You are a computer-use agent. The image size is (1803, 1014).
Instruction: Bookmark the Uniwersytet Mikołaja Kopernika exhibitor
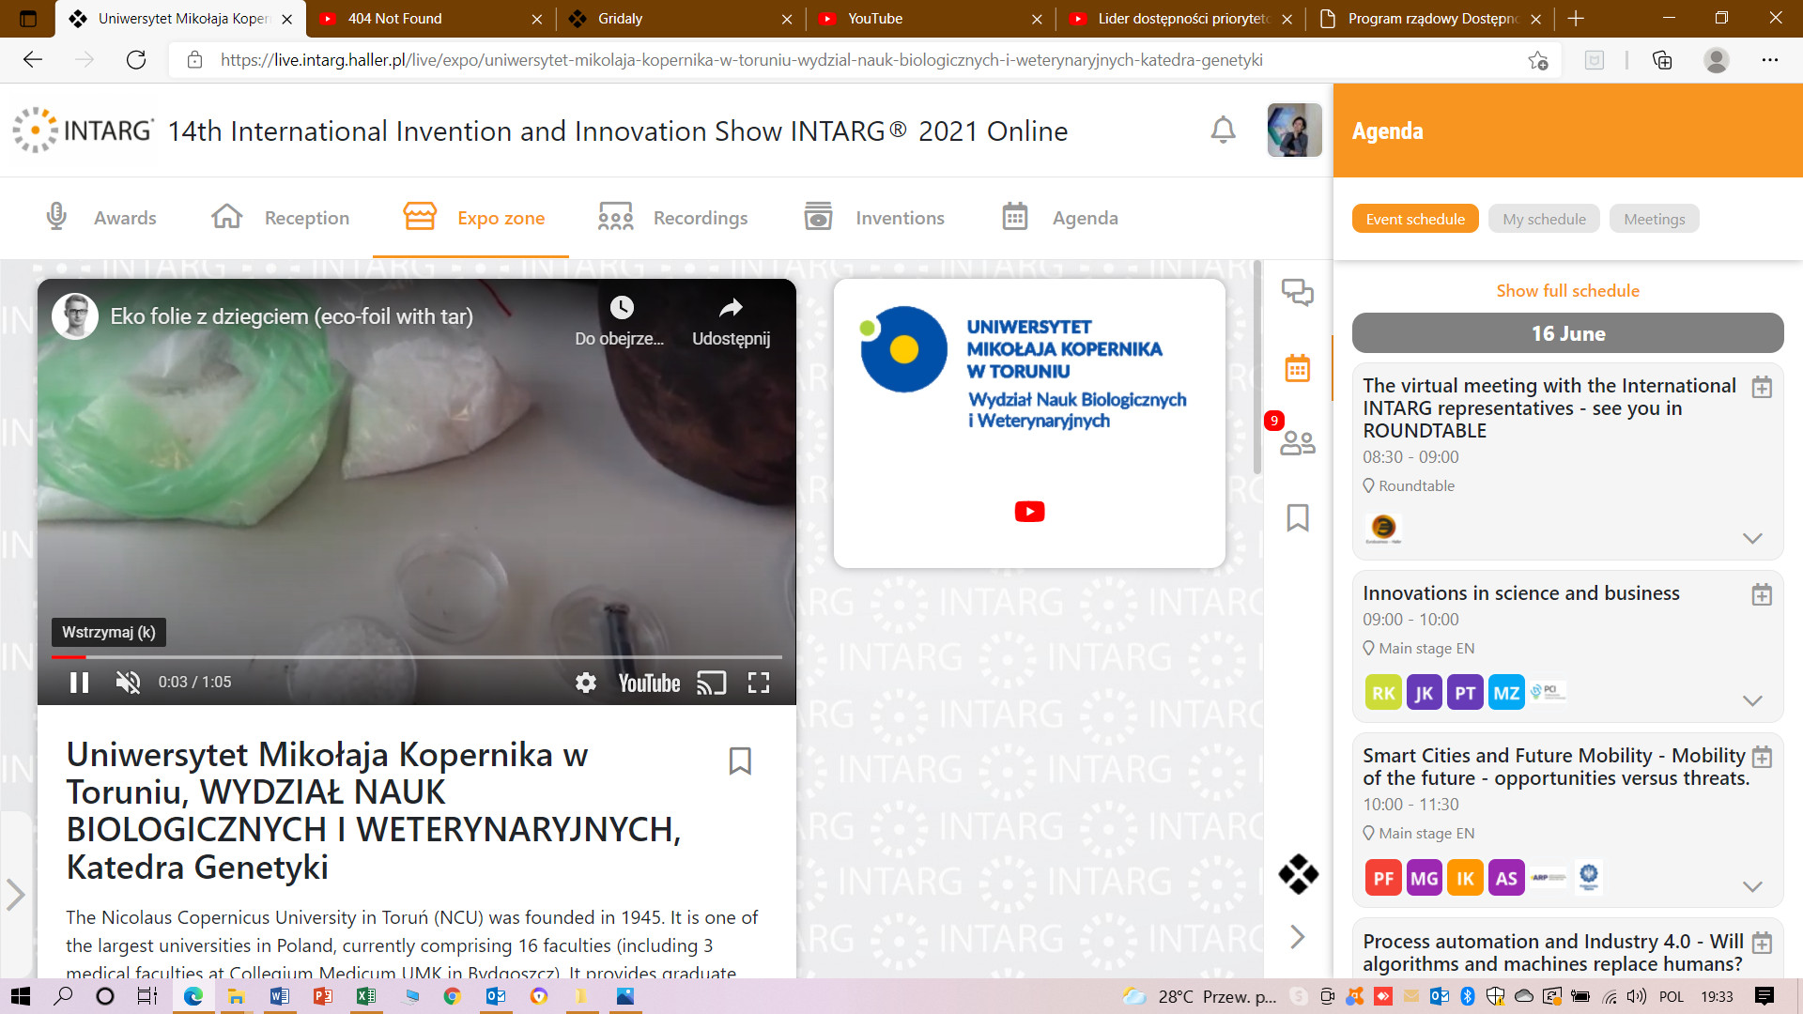[740, 760]
